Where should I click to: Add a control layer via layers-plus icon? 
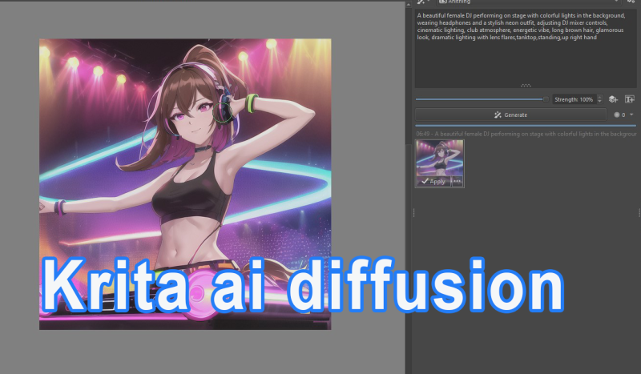(613, 99)
